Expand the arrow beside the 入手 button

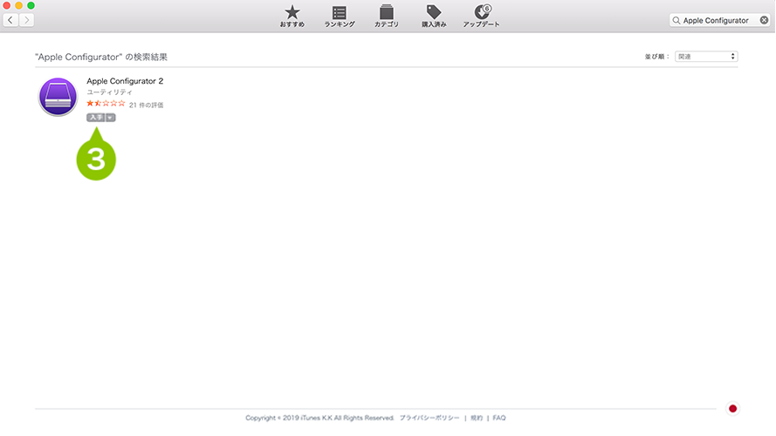[110, 118]
